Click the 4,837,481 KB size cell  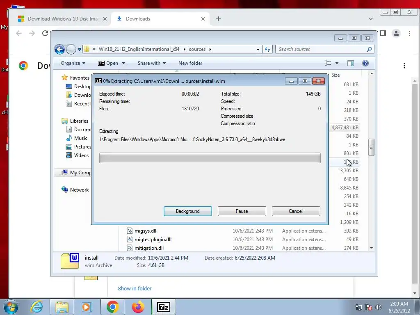coord(345,128)
